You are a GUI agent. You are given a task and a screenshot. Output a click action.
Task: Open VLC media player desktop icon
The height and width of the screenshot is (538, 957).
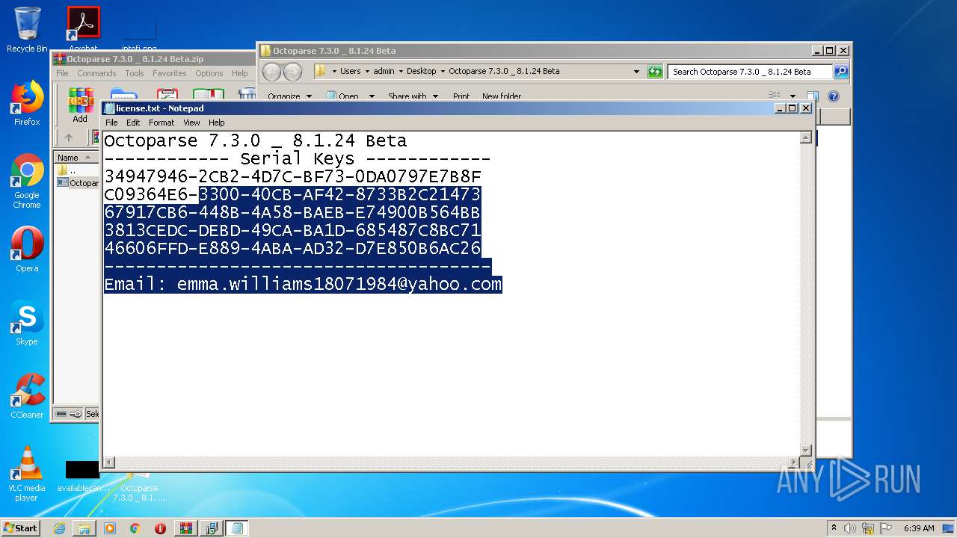[x=27, y=474]
